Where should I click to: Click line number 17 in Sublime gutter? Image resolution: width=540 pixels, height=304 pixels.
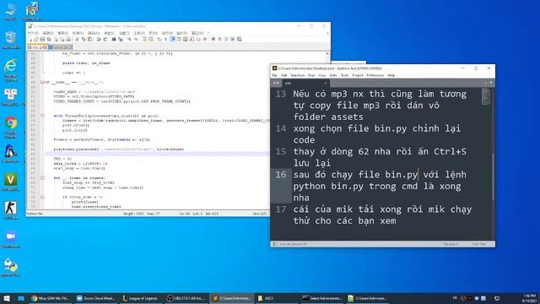(281, 209)
